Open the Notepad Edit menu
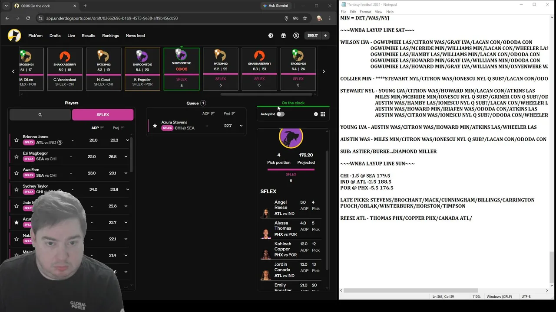Screen dimensions: 556x312 353,12
